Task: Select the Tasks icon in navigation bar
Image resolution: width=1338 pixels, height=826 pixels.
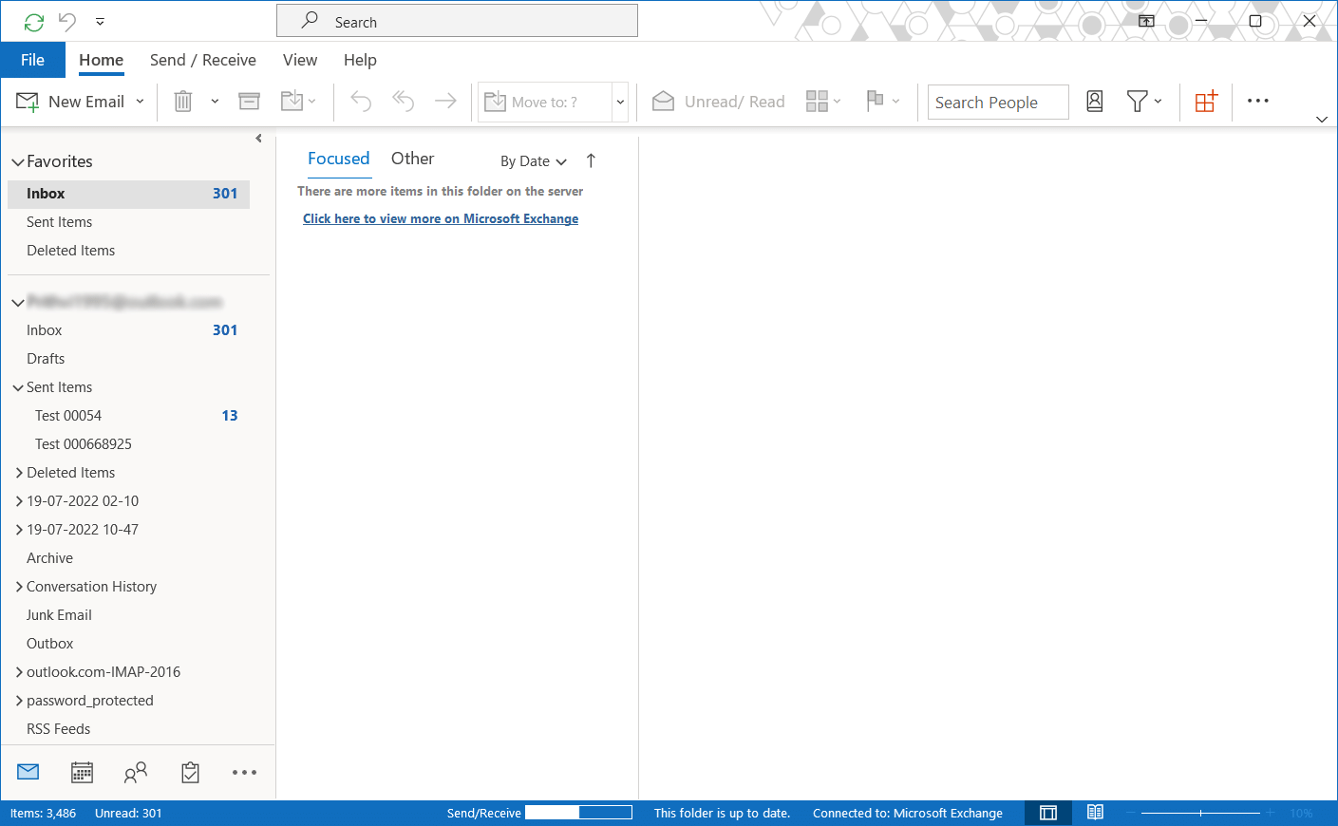Action: pos(189,772)
